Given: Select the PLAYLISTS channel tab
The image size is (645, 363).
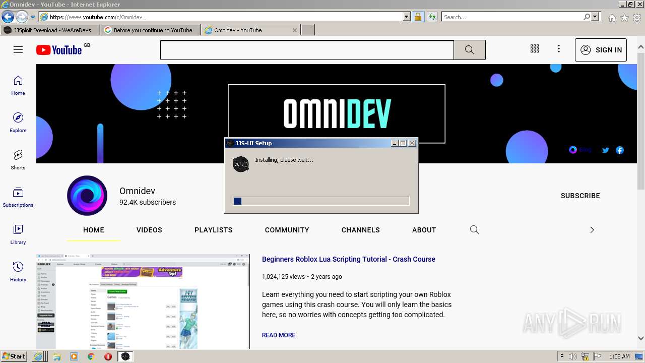Looking at the screenshot, I should pos(214,230).
